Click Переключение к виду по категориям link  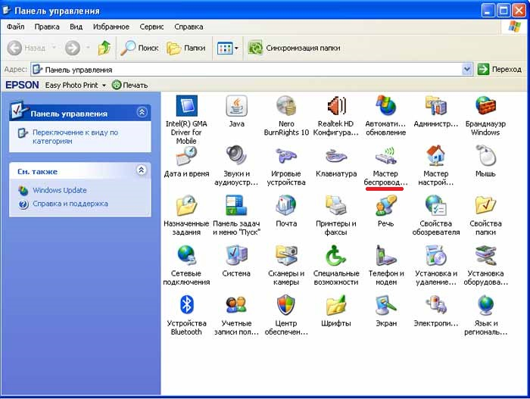[x=75, y=136]
